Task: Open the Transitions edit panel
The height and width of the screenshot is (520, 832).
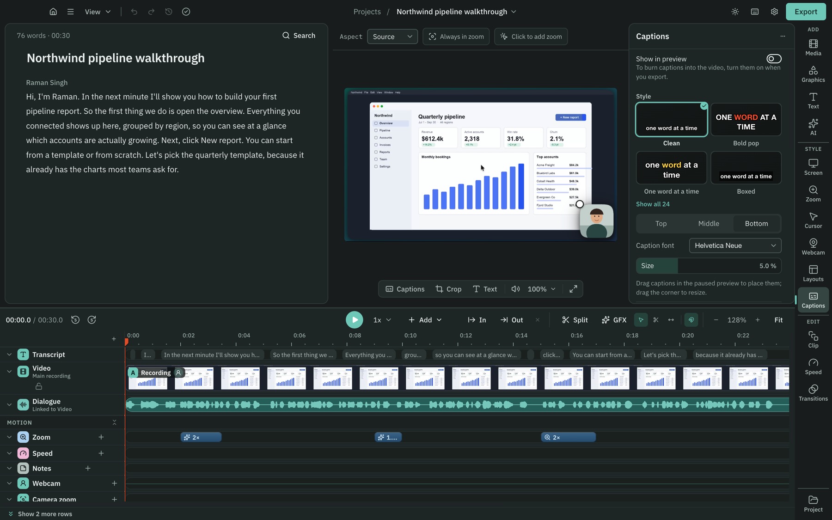Action: coord(813,392)
